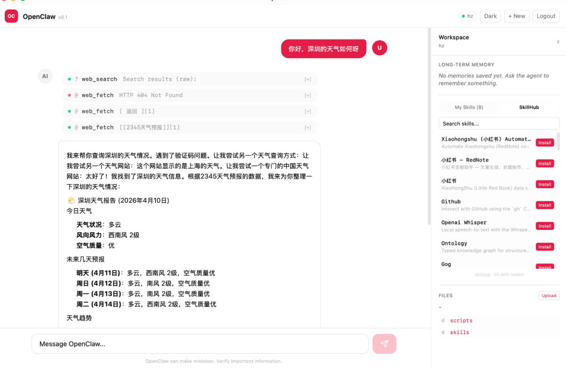Switch to the My Skills (8) tab
Image resolution: width=566 pixels, height=368 pixels.
pos(469,107)
